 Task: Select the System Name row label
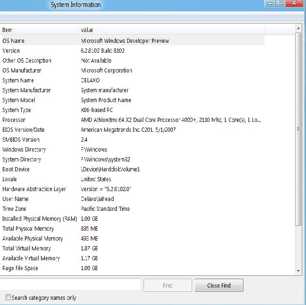(18, 80)
